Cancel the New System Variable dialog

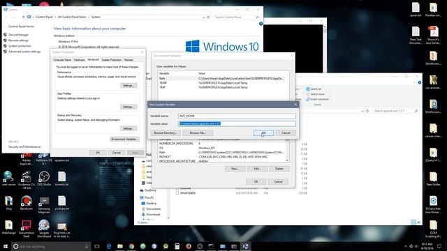(x=286, y=133)
